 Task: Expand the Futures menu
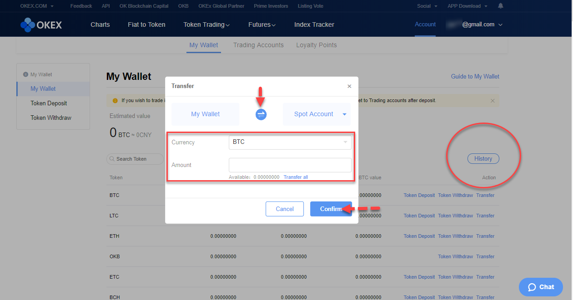(262, 25)
